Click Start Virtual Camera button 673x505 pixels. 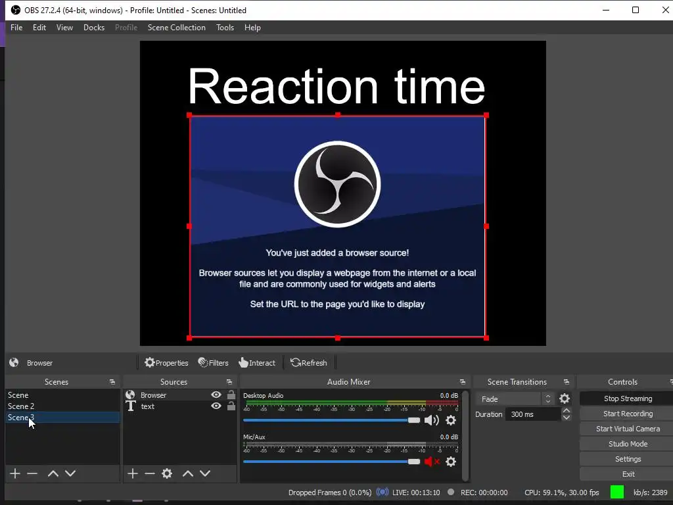point(628,429)
